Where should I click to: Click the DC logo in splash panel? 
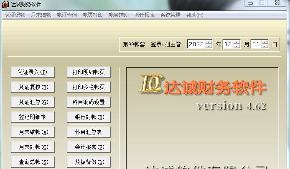(x=151, y=83)
